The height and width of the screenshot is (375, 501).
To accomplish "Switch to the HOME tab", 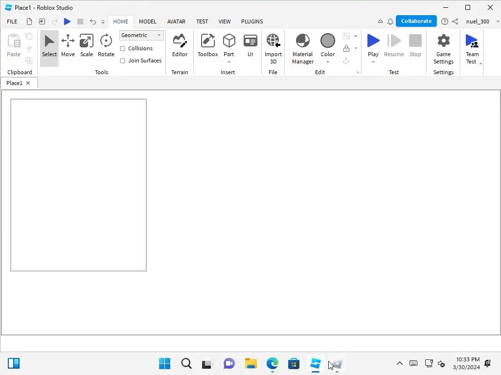I will (120, 21).
